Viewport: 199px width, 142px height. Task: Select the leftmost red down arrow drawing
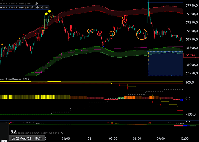(71, 28)
